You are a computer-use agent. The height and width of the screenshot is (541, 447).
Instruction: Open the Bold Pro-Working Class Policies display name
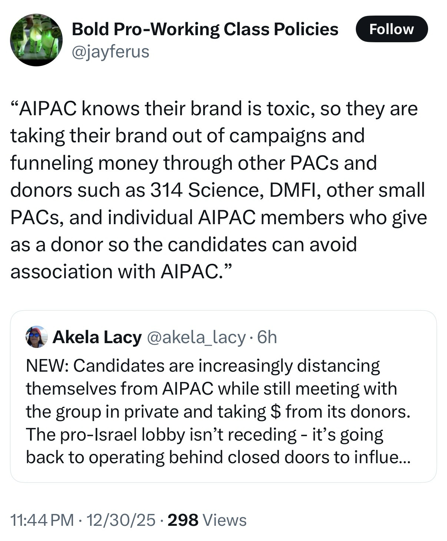click(x=205, y=29)
